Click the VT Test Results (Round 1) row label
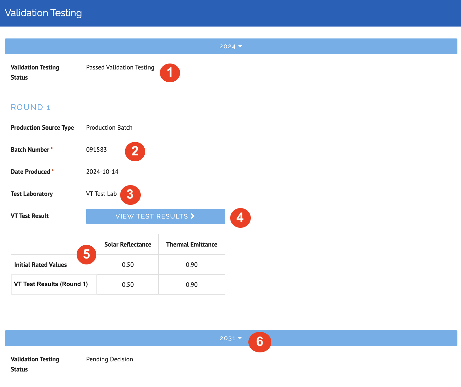This screenshot has width=461, height=387. tap(51, 284)
